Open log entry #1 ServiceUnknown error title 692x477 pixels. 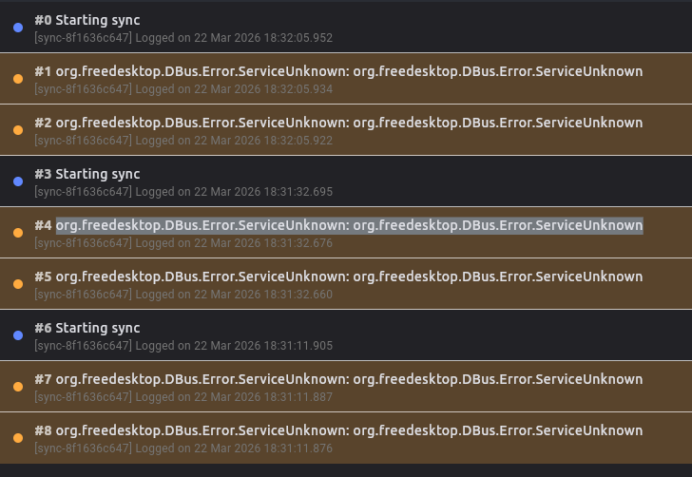click(338, 71)
